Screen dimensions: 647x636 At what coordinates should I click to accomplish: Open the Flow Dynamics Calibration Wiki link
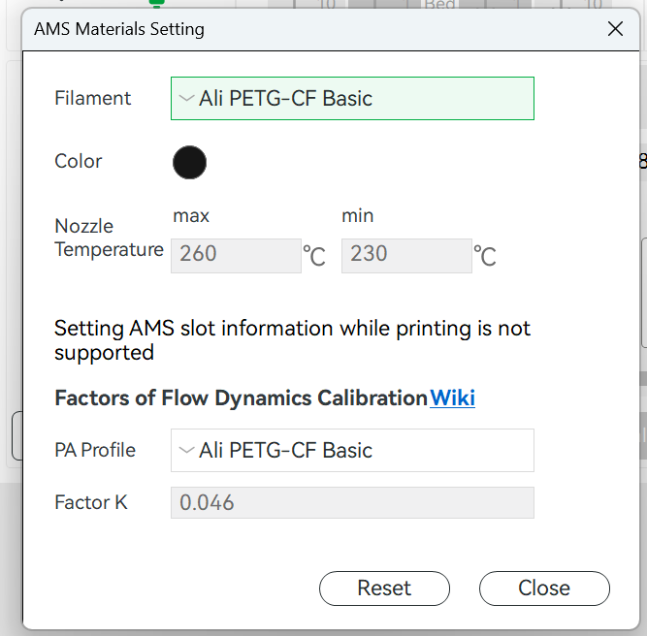tap(452, 398)
